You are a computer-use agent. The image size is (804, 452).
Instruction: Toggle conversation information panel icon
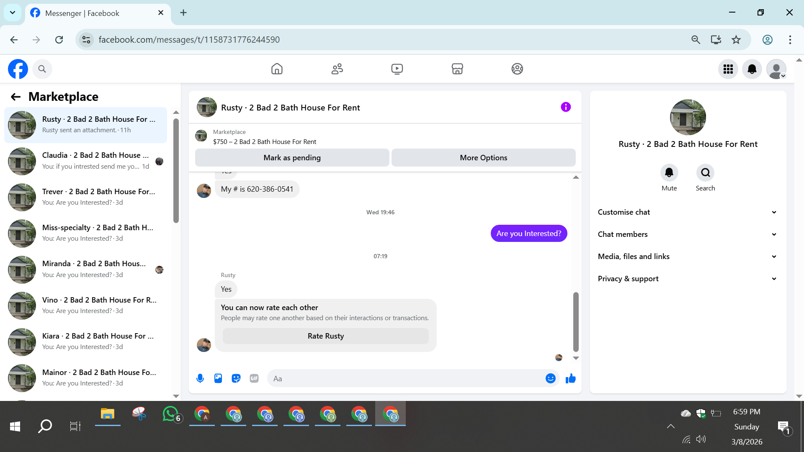click(x=565, y=107)
